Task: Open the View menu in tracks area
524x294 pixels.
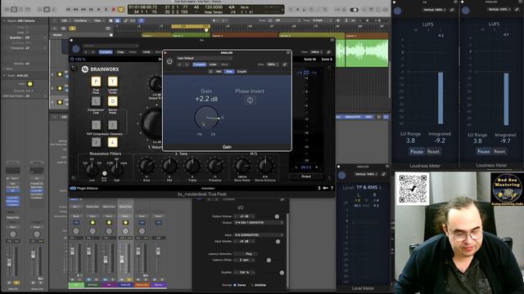Action: (x=98, y=20)
